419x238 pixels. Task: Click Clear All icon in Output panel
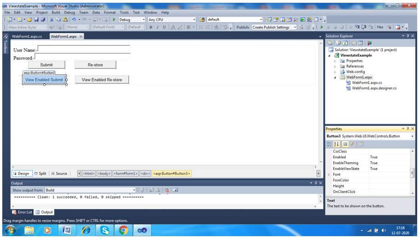[x=167, y=190]
